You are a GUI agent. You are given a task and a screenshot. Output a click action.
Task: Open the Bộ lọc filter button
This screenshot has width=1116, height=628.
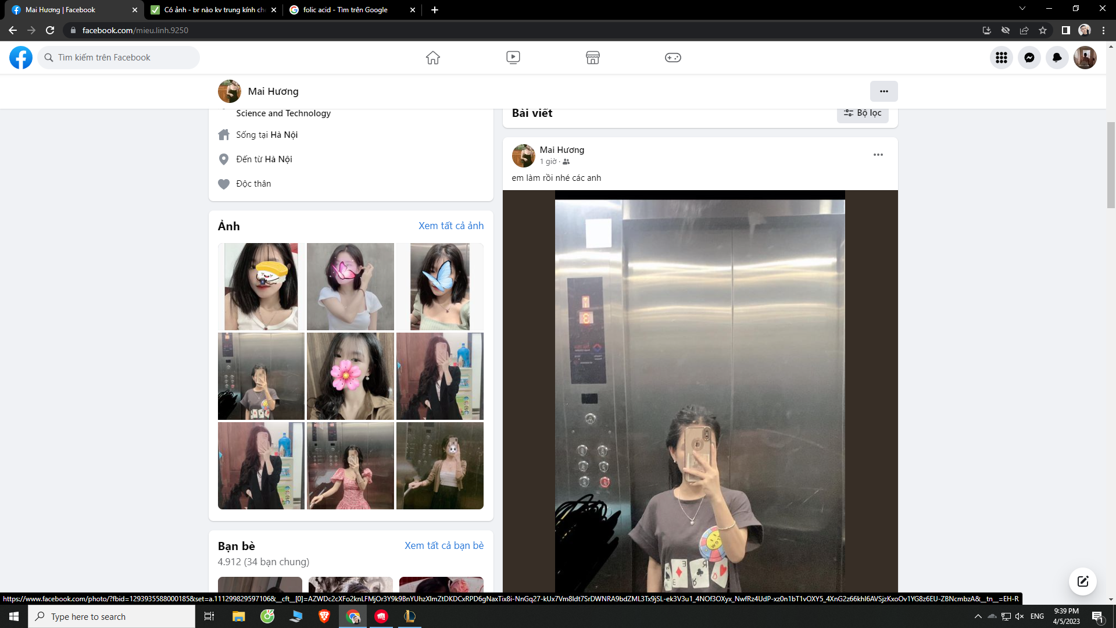[863, 113]
